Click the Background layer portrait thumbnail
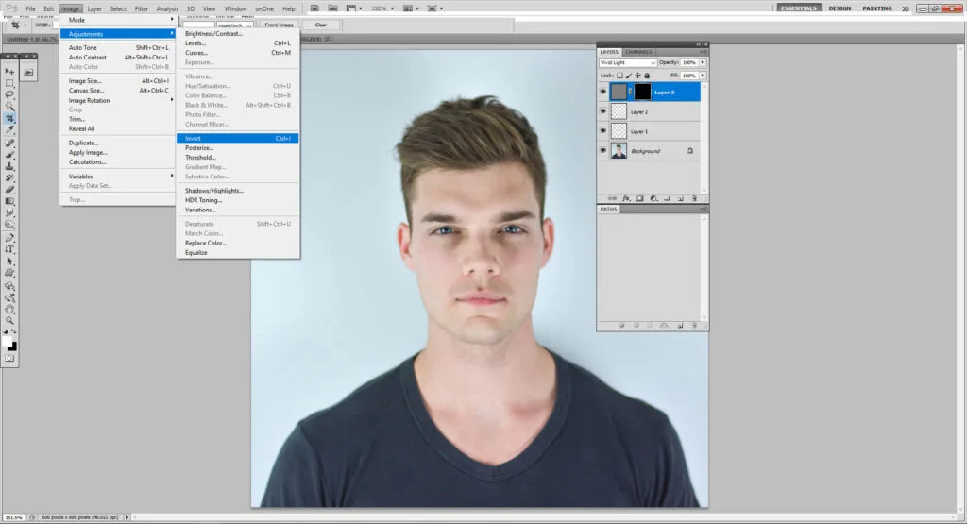967x524 pixels. click(619, 150)
